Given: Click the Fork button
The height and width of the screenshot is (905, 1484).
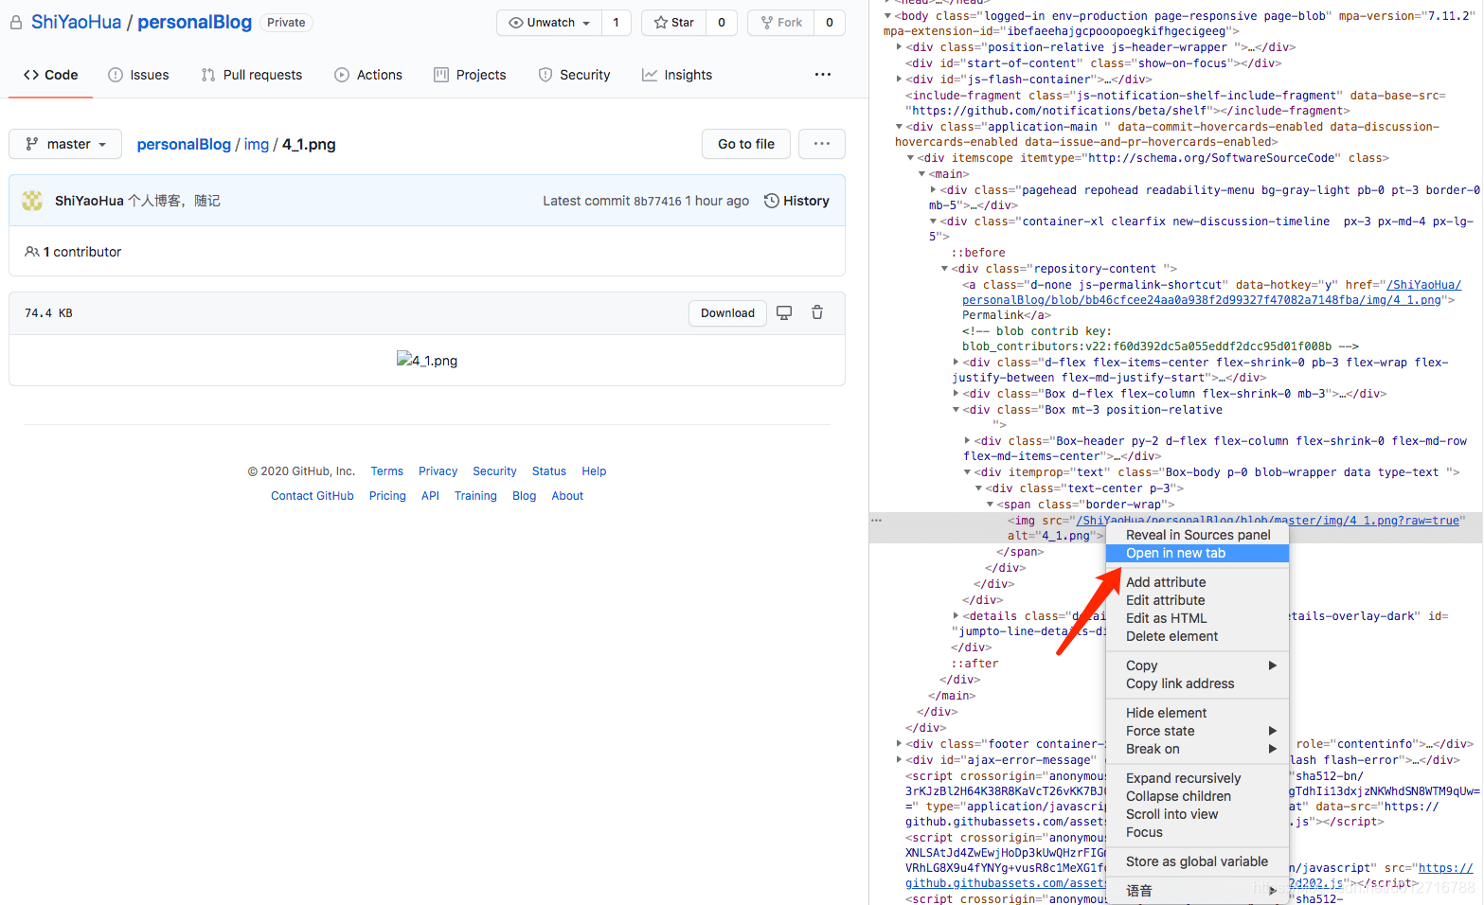Looking at the screenshot, I should pos(781,23).
